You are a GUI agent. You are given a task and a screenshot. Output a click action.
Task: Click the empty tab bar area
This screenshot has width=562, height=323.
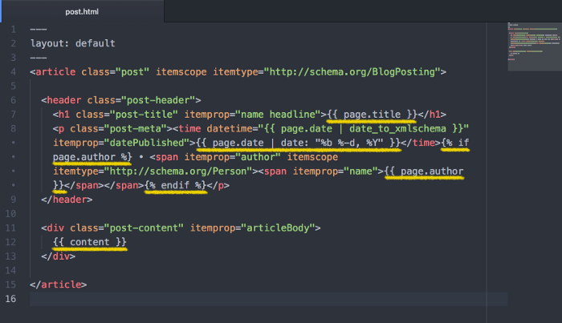pyautogui.click(x=361, y=11)
